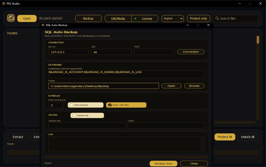The height and width of the screenshot is (167, 266).
Task: Click the SQL Auto-Backup title icon
Action: pyautogui.click(x=43, y=25)
